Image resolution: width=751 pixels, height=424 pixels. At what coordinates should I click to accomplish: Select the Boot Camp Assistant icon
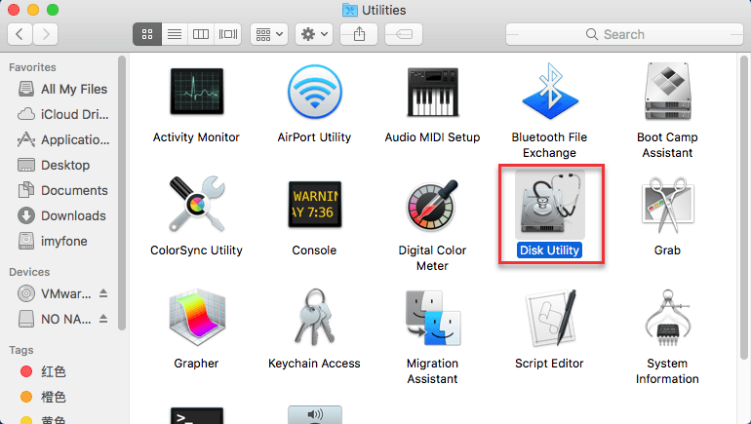pyautogui.click(x=667, y=91)
